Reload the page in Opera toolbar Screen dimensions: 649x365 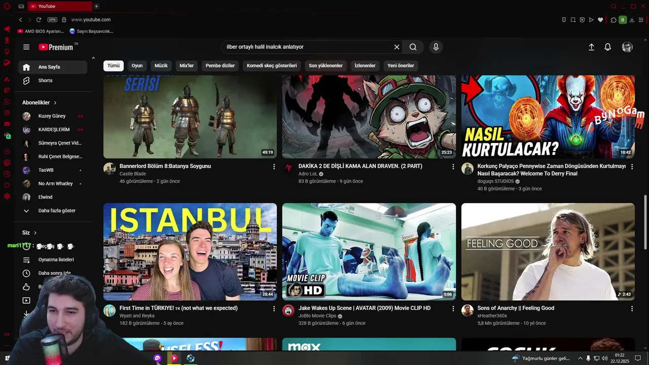click(x=39, y=20)
